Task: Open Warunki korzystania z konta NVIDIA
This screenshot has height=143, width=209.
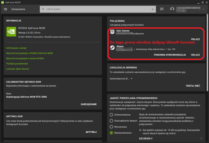Action: point(25,58)
